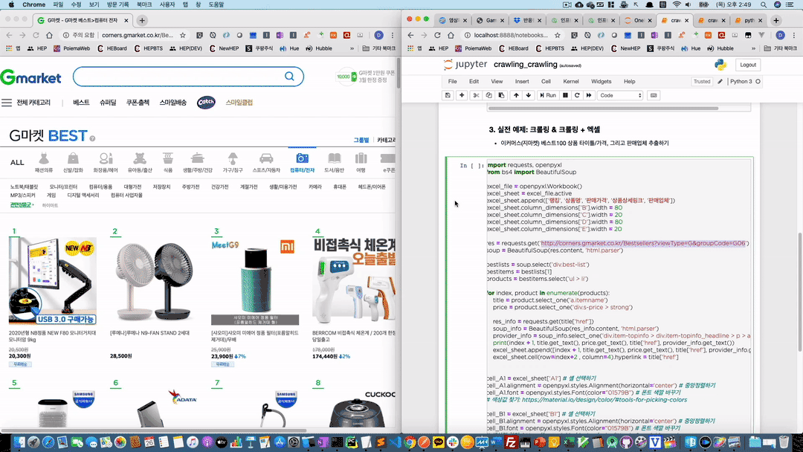
Task: Open Spotlight search in the macOS menu bar
Action: pyautogui.click(x=764, y=4)
